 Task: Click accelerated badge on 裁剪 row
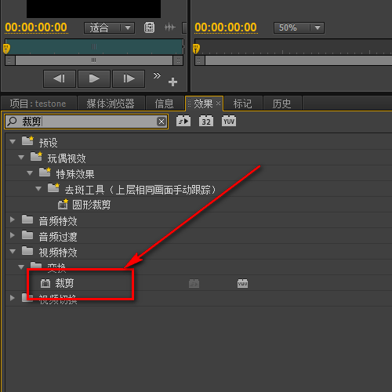pos(194,283)
